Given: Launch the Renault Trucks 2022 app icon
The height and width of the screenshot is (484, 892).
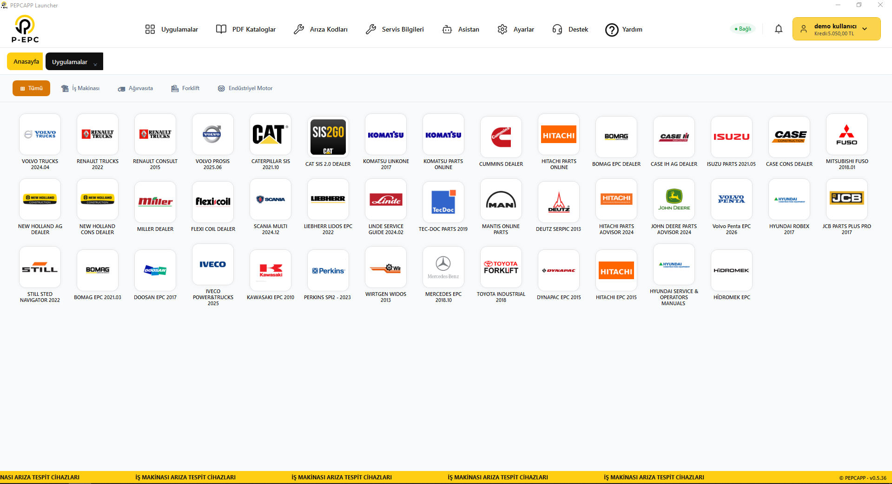Looking at the screenshot, I should [98, 134].
